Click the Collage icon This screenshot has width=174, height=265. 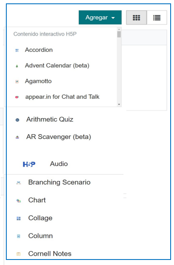19,218
